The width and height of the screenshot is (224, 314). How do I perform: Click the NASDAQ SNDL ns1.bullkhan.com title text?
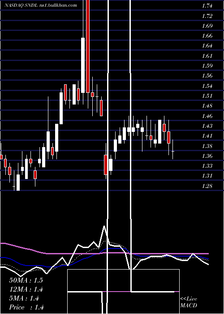(x=41, y=5)
